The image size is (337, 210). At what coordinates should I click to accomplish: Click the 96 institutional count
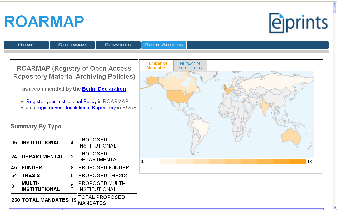point(14,143)
